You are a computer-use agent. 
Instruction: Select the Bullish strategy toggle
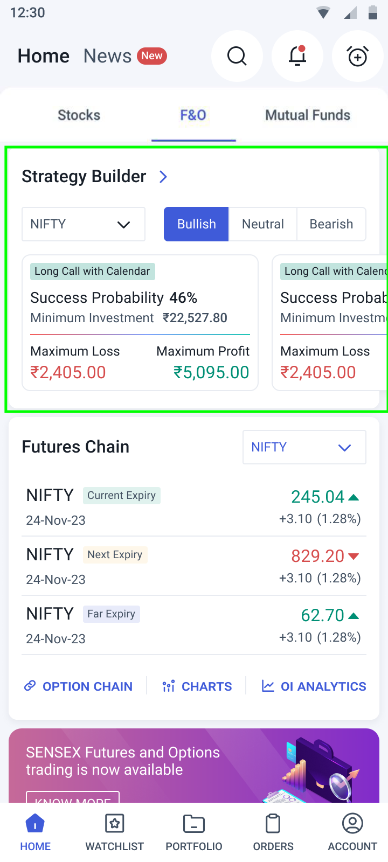click(196, 224)
